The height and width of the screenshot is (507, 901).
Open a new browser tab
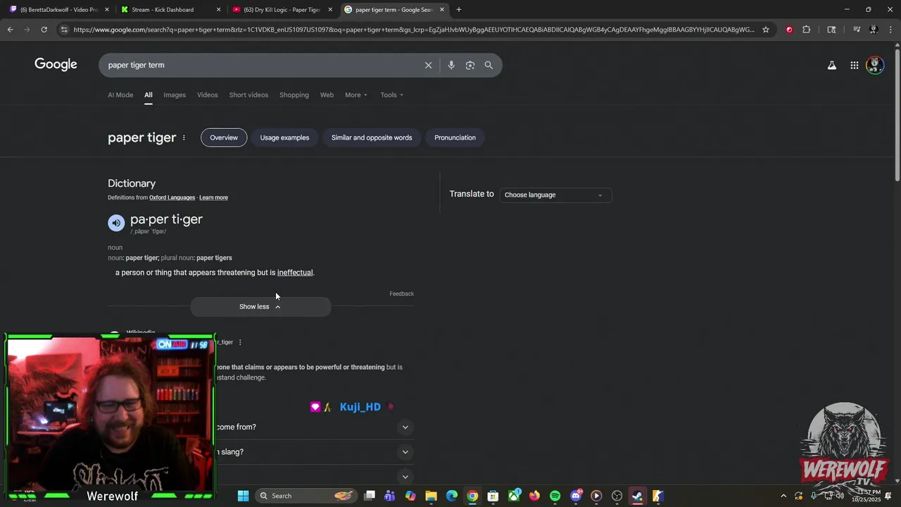(x=459, y=10)
